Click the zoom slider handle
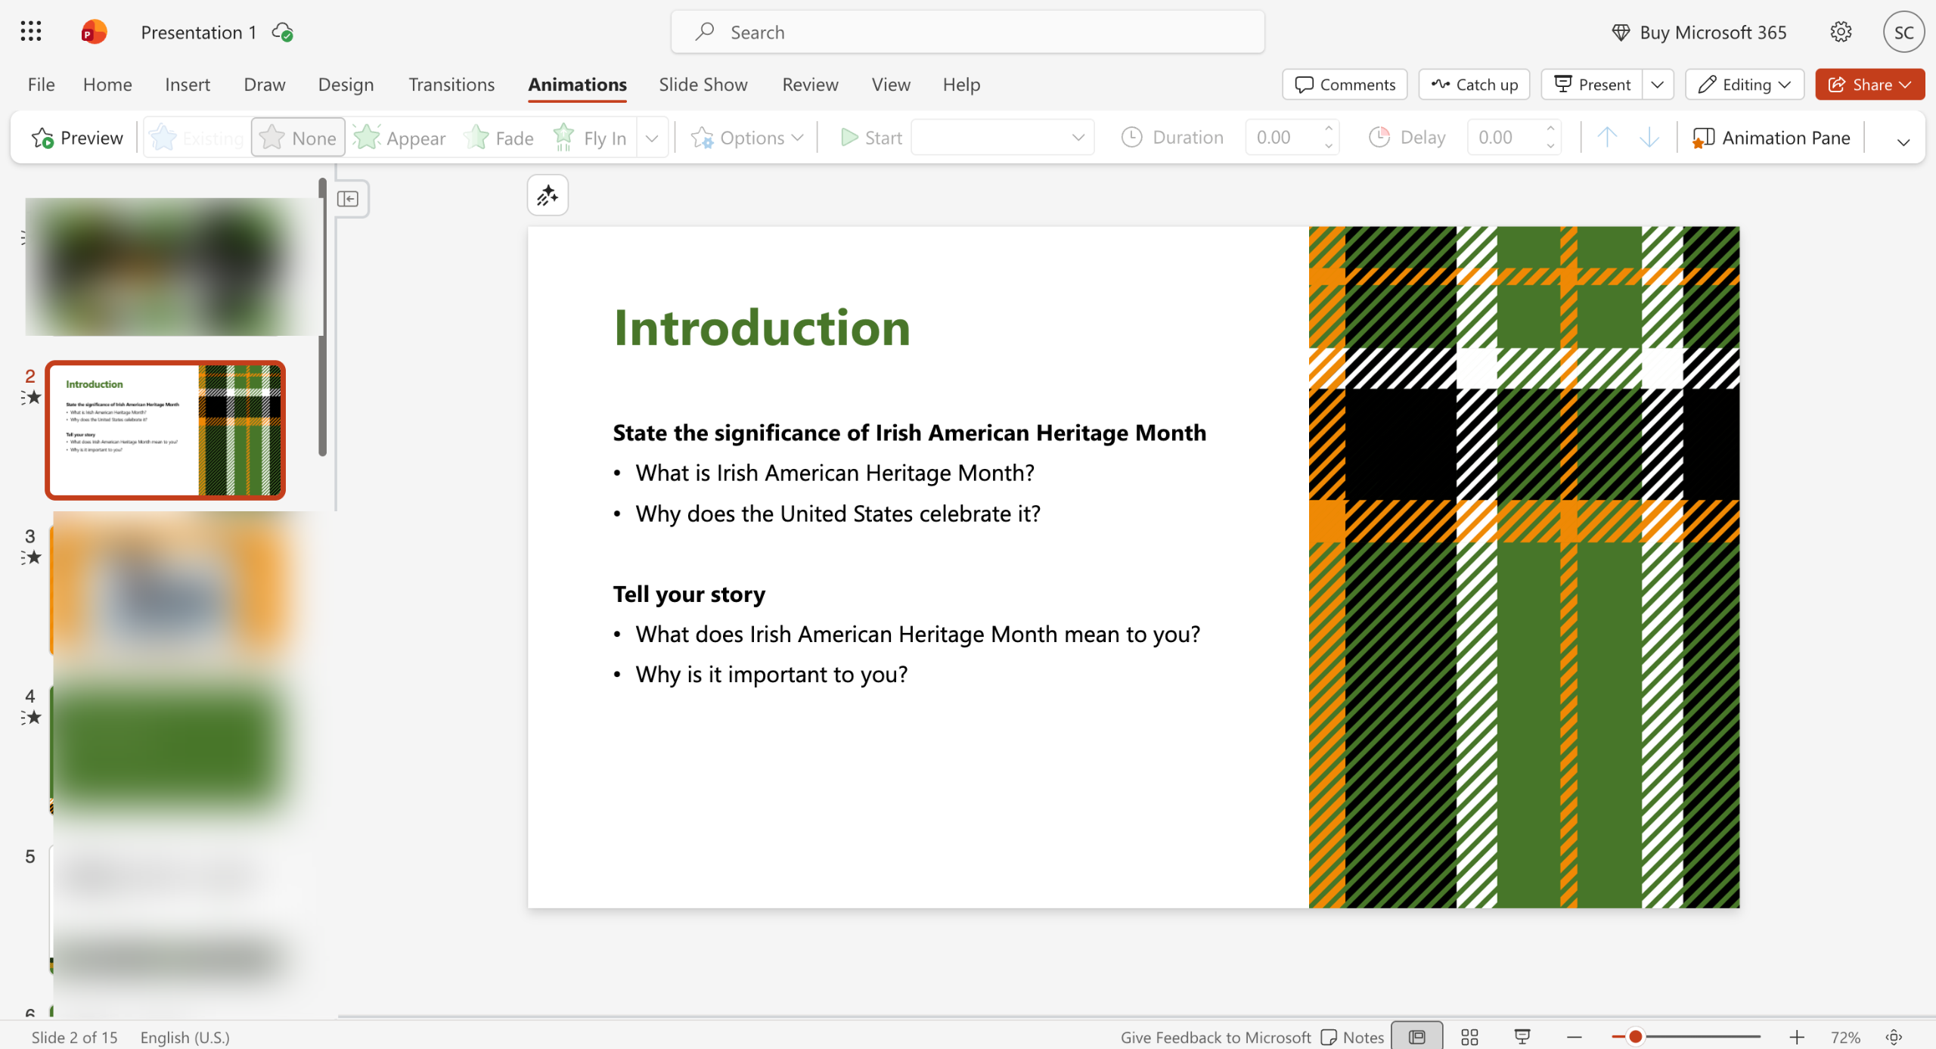Screen dimensions: 1936x1049 pos(1635,1037)
